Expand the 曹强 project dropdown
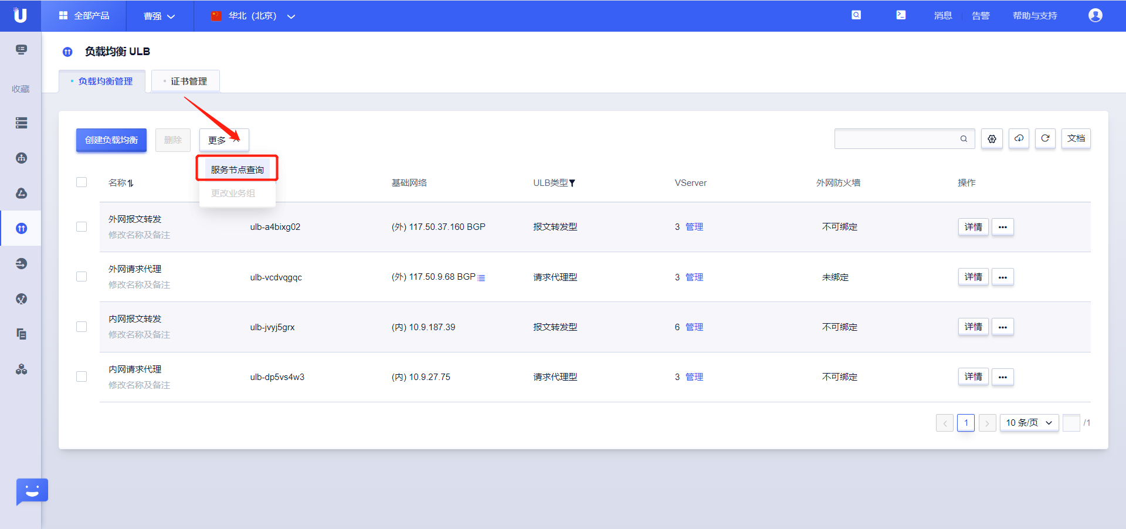The width and height of the screenshot is (1126, 529). pos(160,16)
